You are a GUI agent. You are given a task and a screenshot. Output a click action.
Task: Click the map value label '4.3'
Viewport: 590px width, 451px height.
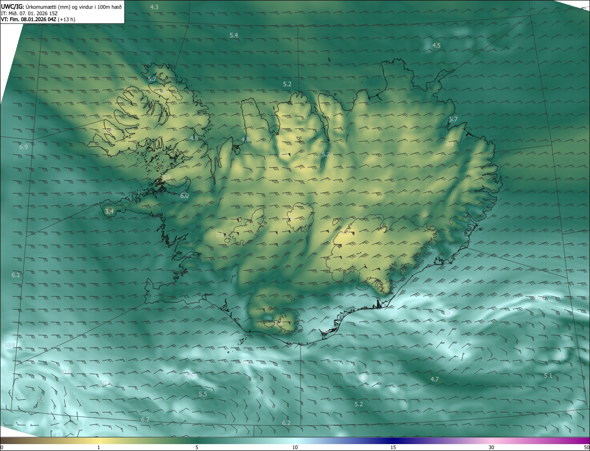(154, 7)
